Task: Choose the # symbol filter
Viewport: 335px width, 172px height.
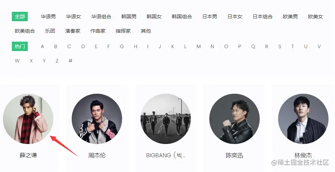Action: tap(70, 61)
